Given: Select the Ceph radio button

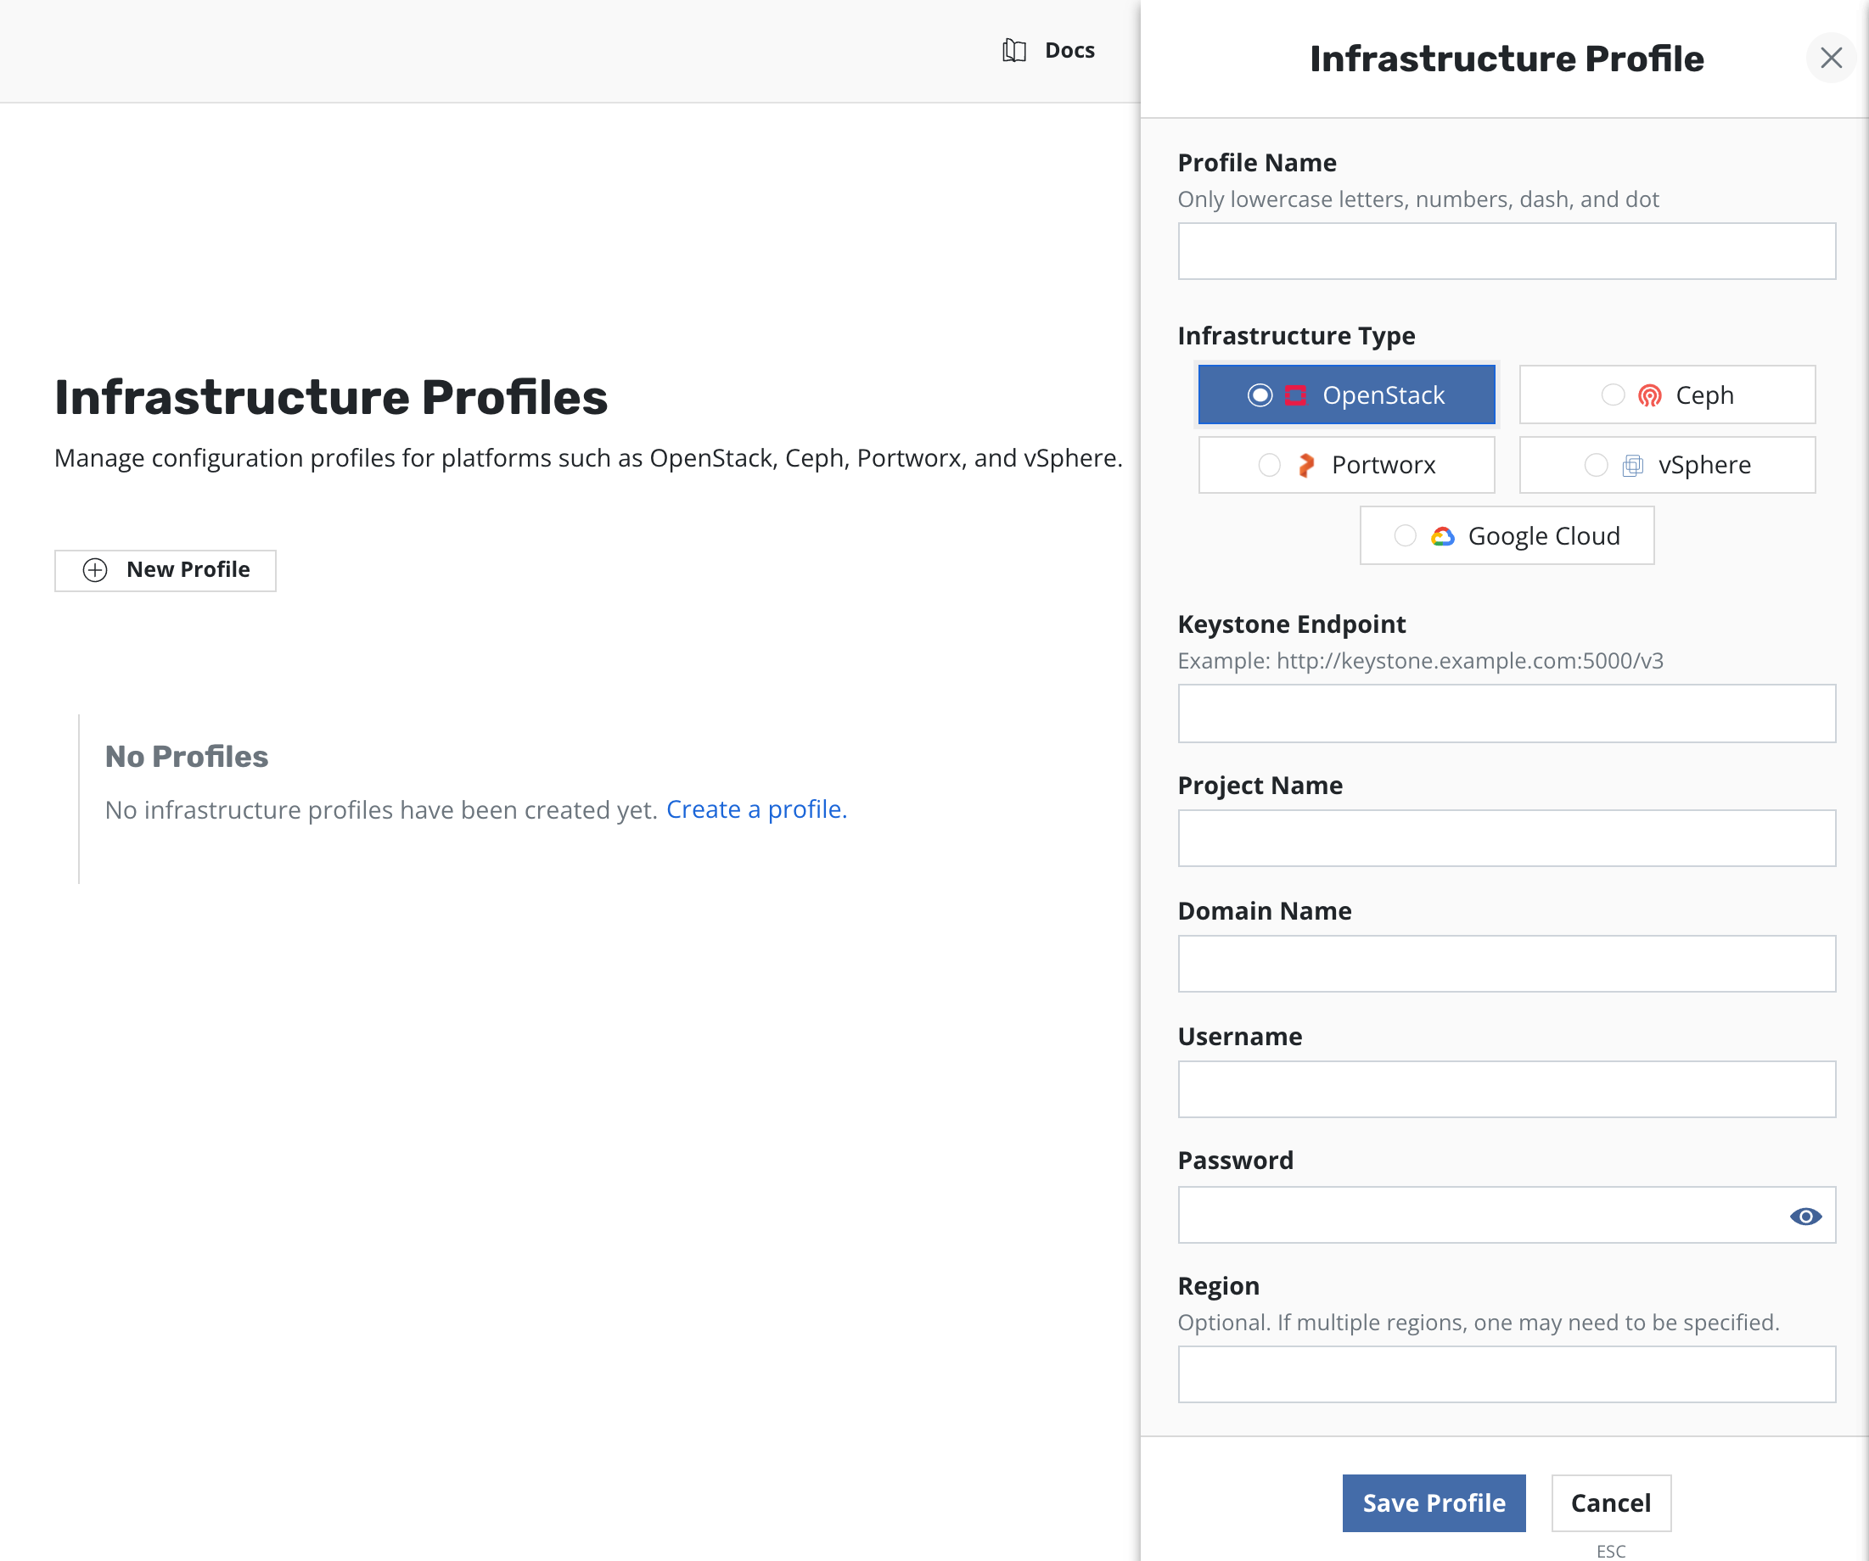Looking at the screenshot, I should 1613,395.
